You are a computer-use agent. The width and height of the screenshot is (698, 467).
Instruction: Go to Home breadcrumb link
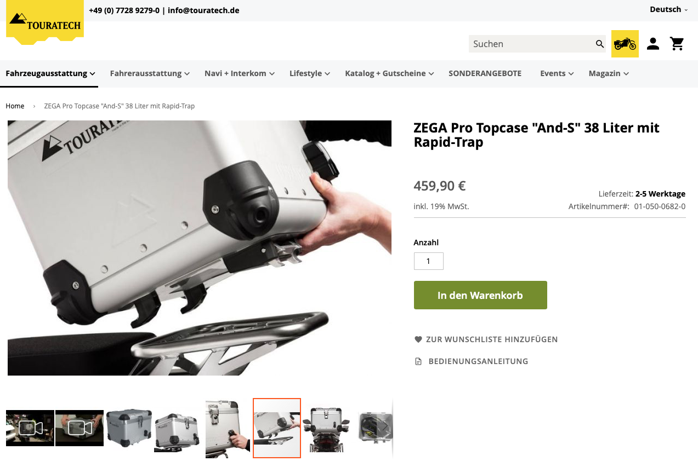(15, 106)
